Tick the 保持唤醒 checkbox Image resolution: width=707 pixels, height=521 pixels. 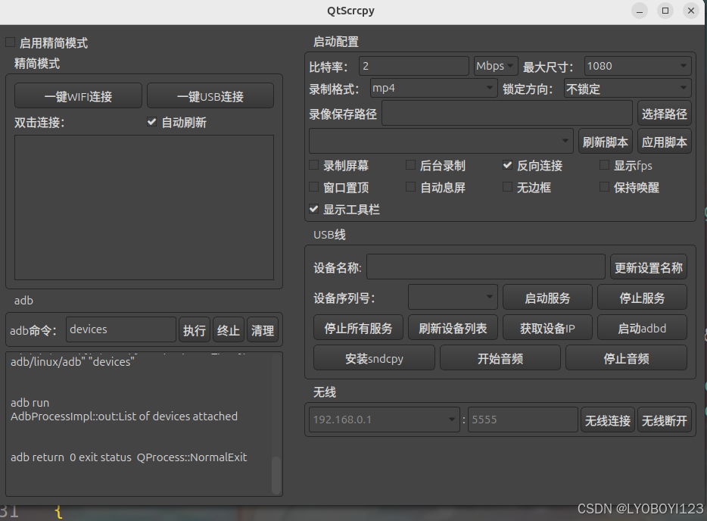tap(604, 187)
